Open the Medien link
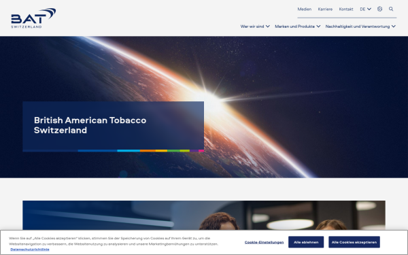The image size is (408, 255). click(305, 9)
